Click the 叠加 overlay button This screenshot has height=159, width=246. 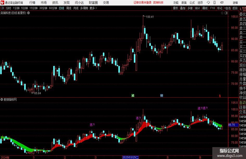(183, 8)
